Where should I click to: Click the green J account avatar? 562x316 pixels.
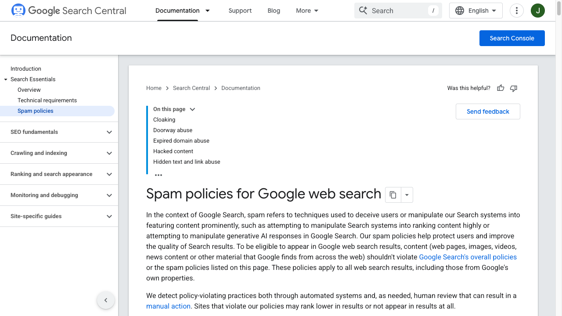tap(538, 11)
